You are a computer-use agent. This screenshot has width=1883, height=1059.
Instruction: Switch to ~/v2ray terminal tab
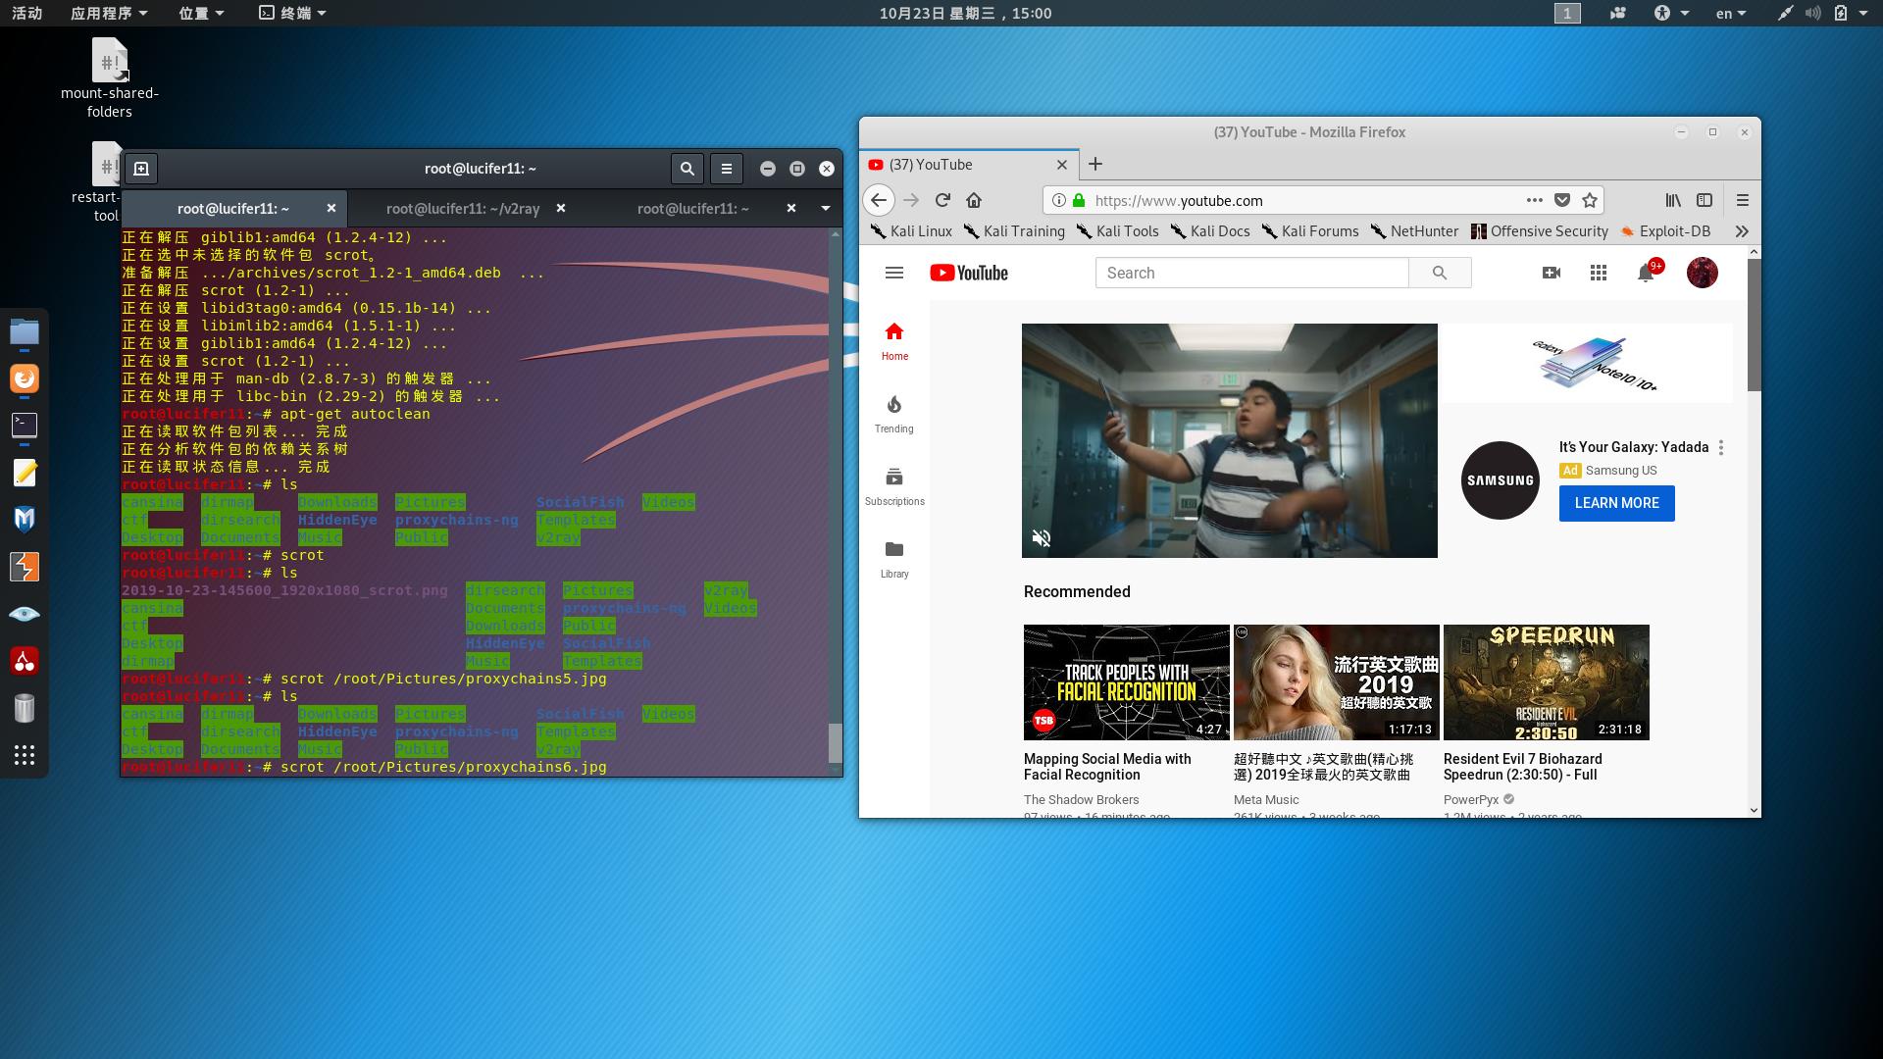(463, 208)
